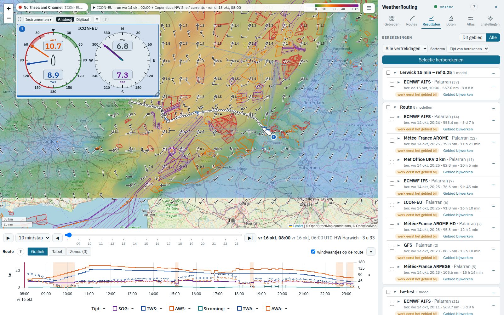
Task: Open 10 min/stap step dropdown
Action: tap(33, 238)
